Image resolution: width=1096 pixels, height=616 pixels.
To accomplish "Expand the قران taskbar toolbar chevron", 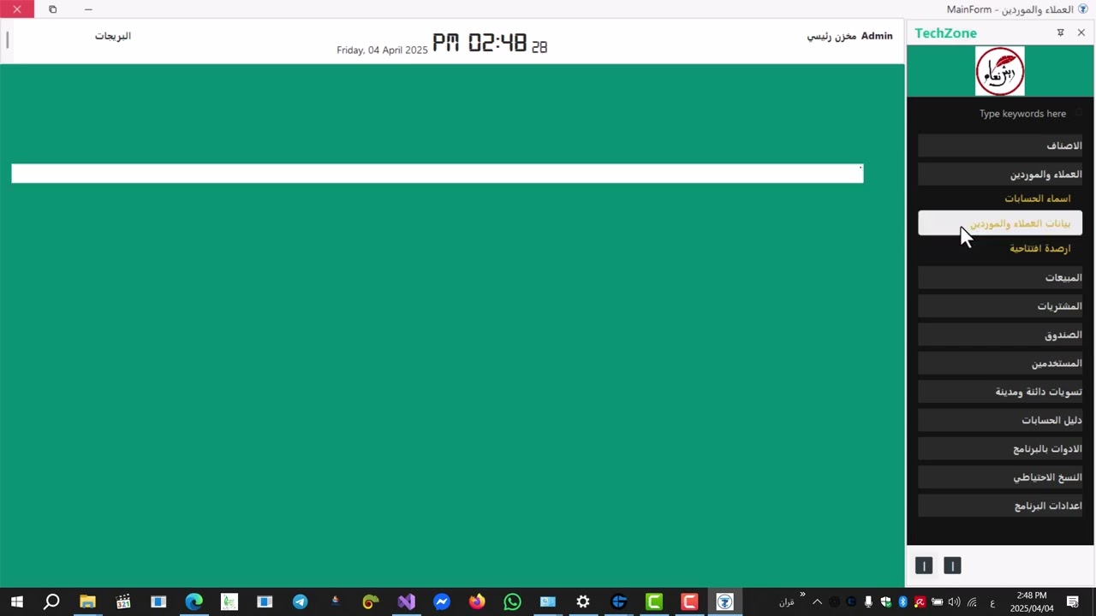I will 802,595.
